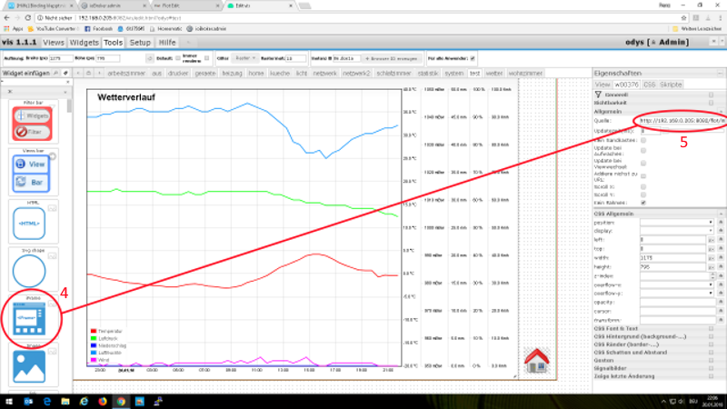Select the iFrame widget icon
Screen dimensions: 727x409
tap(29, 319)
